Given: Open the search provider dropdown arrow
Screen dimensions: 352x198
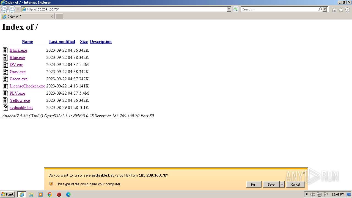Looking at the screenshot, I should [x=325, y=9].
